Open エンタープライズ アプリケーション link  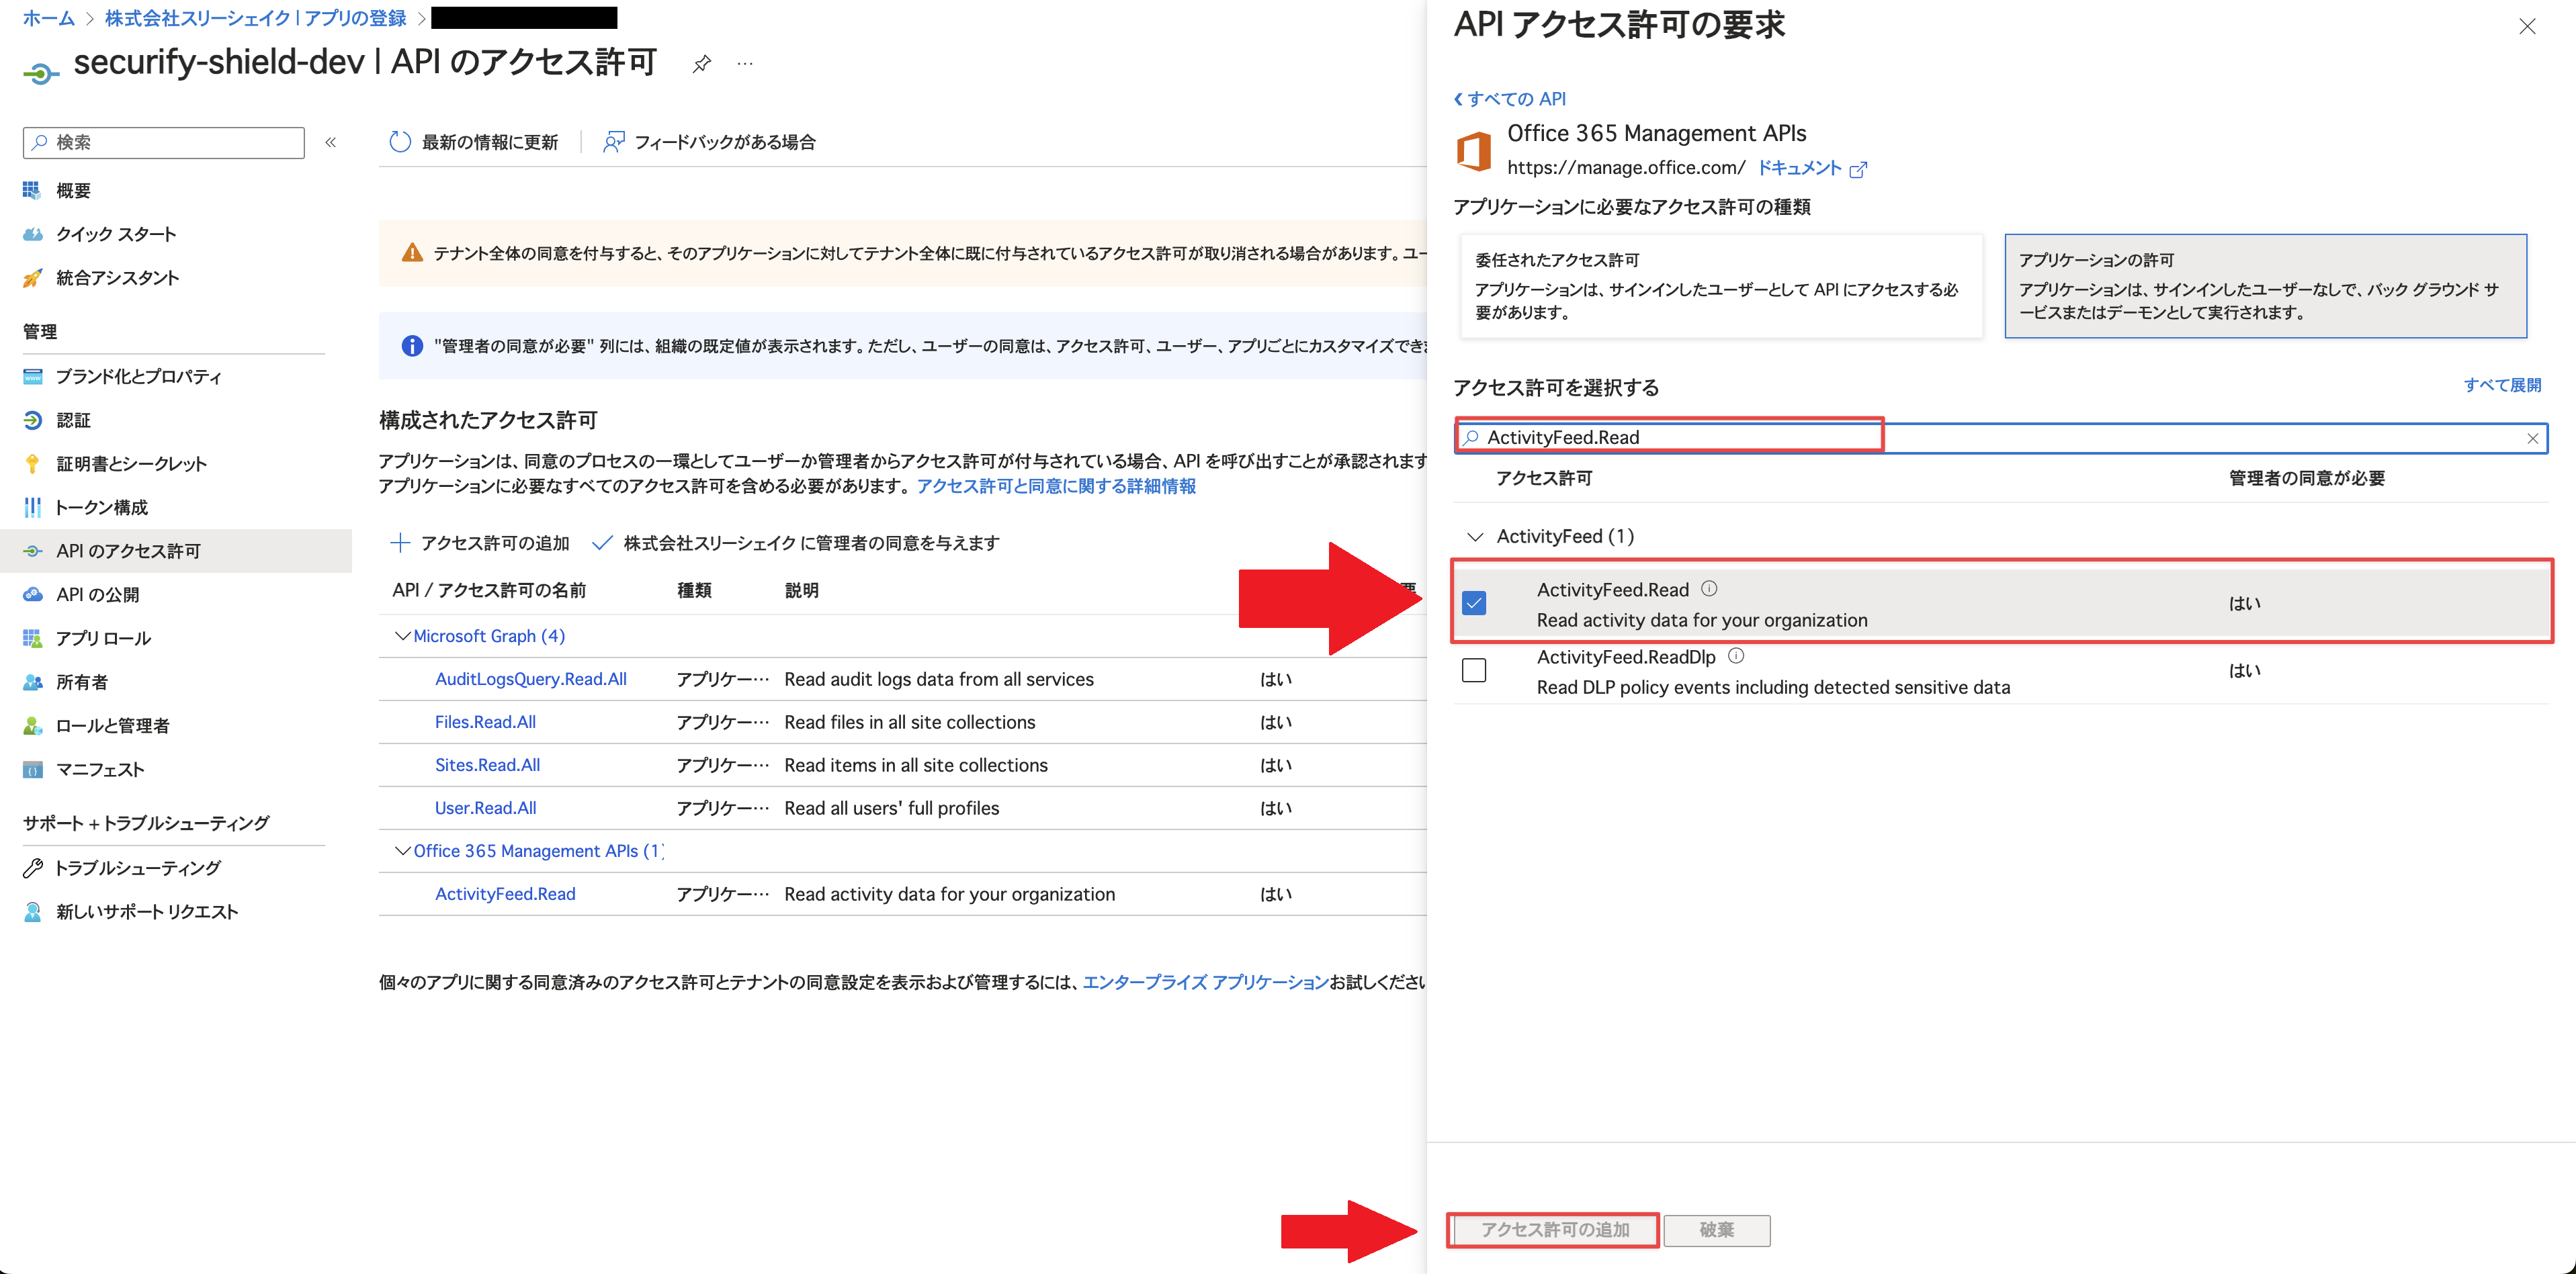[1205, 983]
